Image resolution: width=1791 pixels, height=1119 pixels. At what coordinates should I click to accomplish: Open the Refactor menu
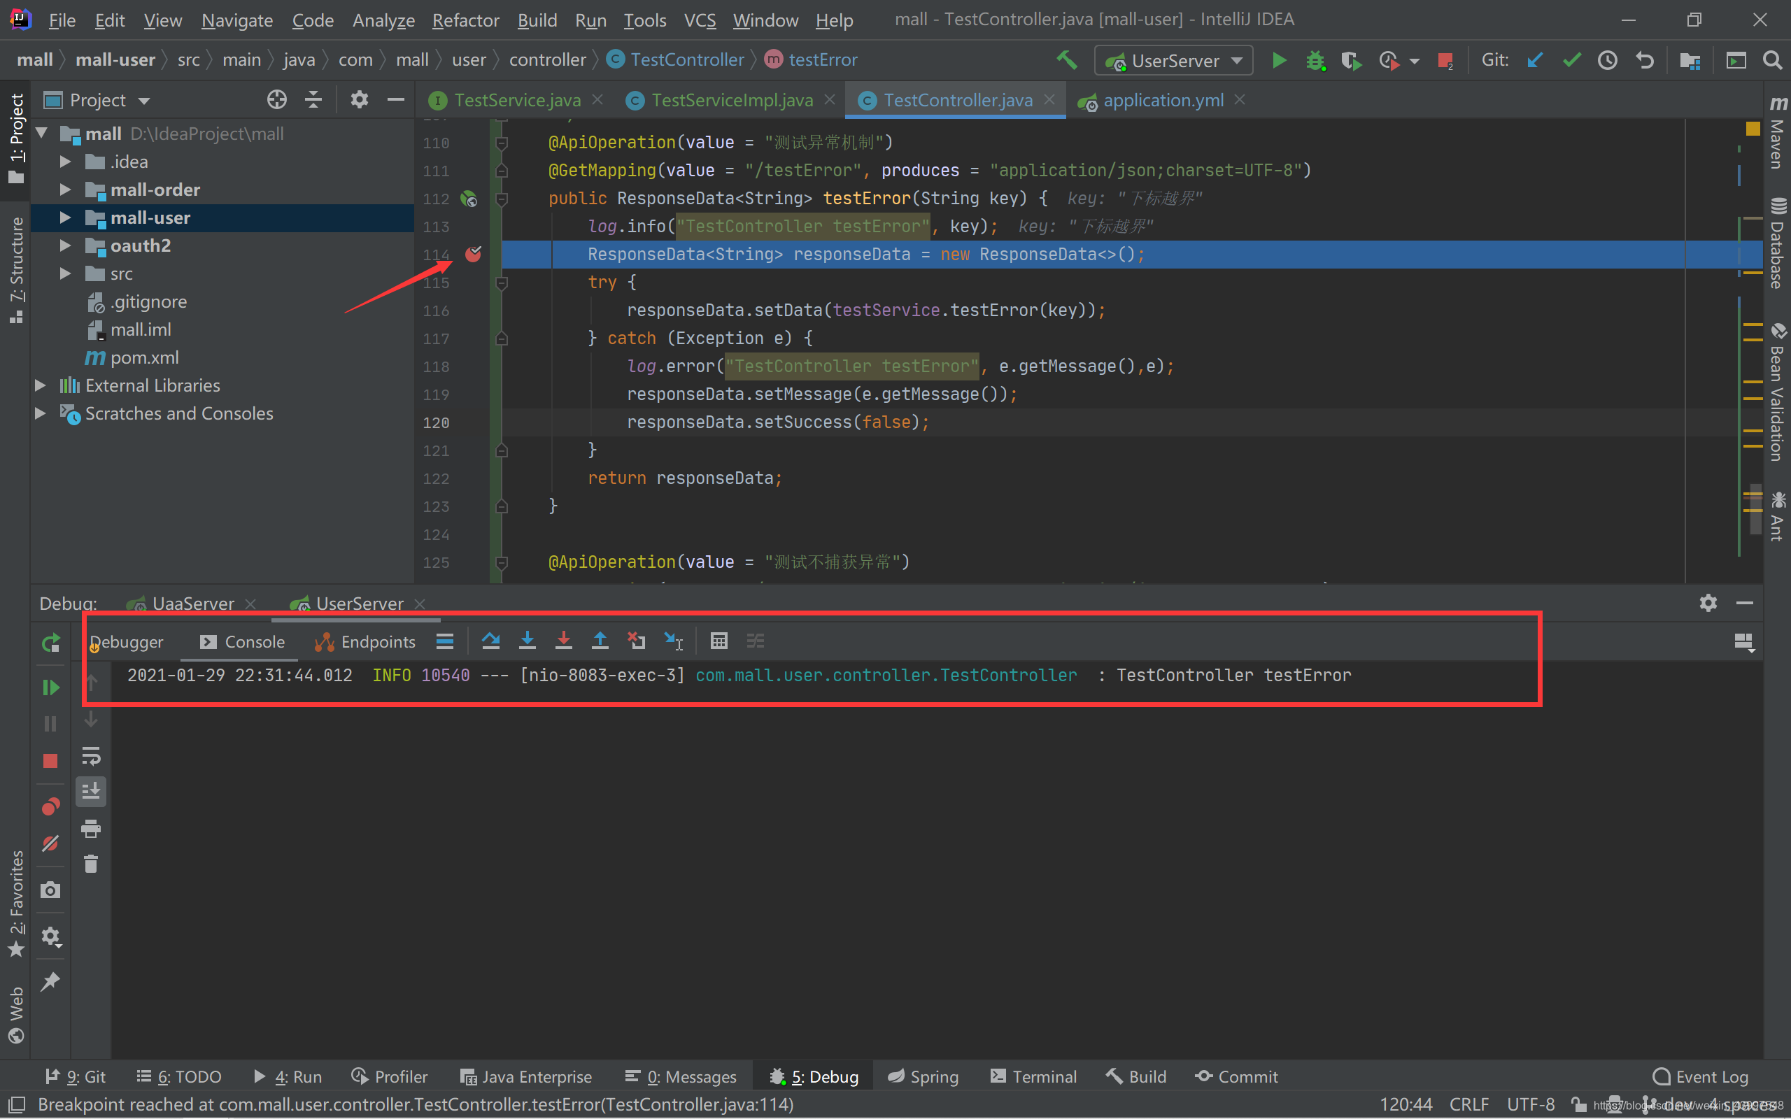tap(465, 20)
